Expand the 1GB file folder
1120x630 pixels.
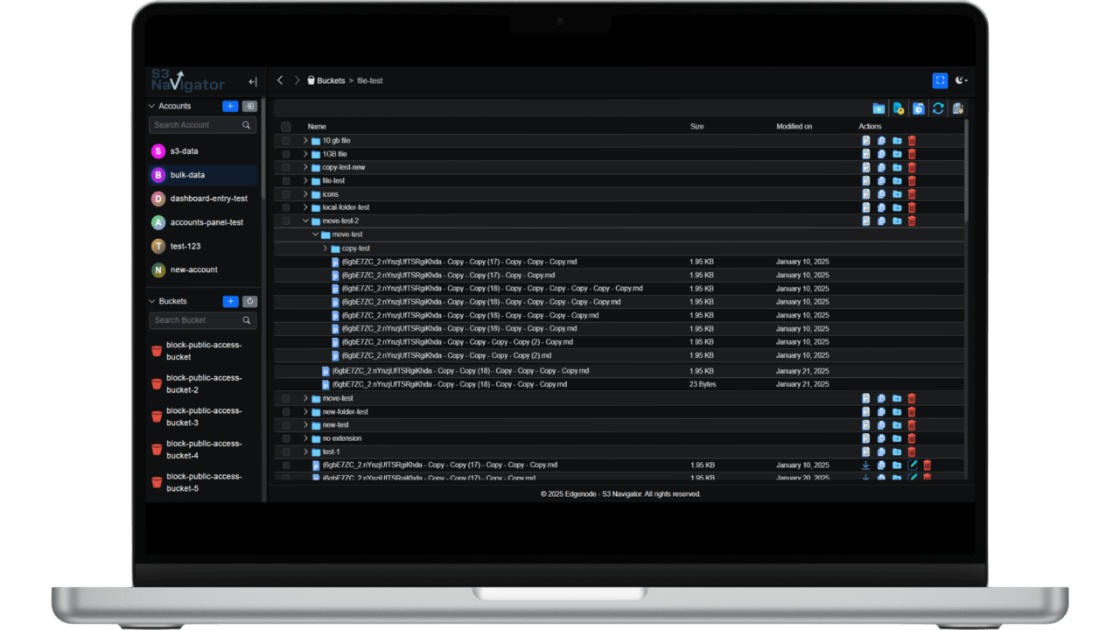pyautogui.click(x=305, y=154)
